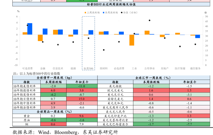The image size is (213, 135).
Task: Click the 4.9 weekly cell for 中债
Action: (53, 103)
